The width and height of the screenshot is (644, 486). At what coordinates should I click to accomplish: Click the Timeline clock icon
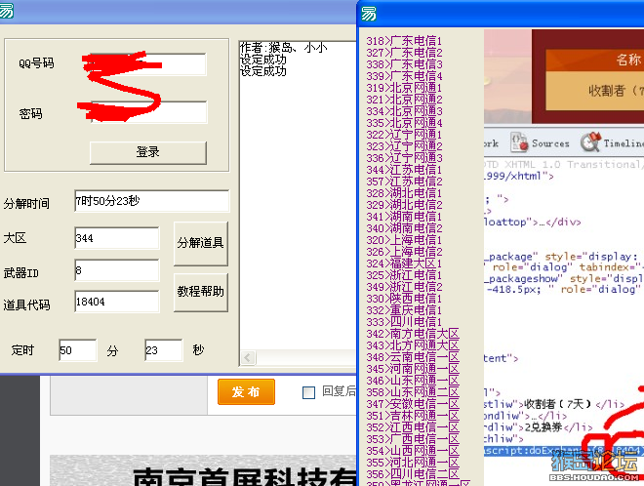tap(590, 142)
